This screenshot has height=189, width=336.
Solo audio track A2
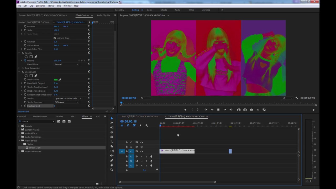[x=146, y=161]
